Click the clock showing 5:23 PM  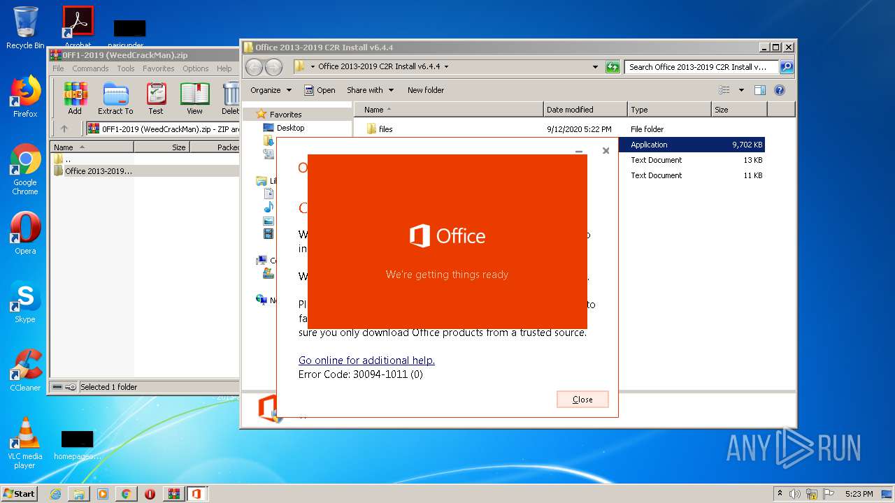coord(859,494)
